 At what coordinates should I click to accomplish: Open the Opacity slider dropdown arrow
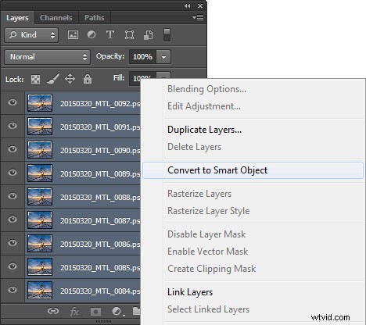[163, 57]
